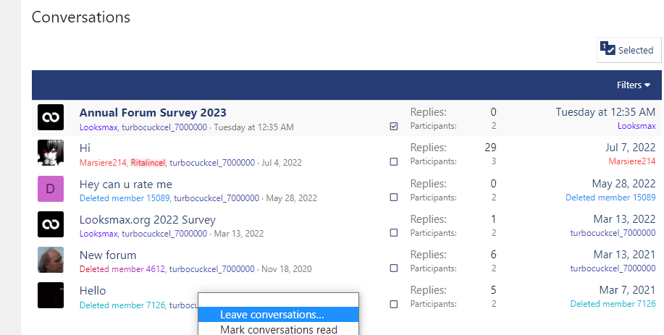
Task: Open the Annual Forum Survey 2023 conversation
Action: pyautogui.click(x=153, y=112)
